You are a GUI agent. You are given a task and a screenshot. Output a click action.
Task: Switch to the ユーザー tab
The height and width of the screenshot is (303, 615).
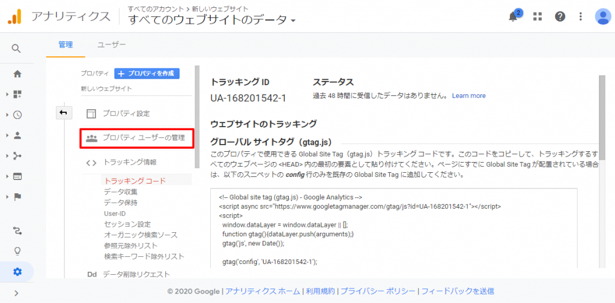point(111,44)
